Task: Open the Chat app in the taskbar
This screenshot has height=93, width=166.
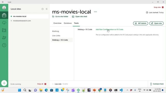Action: 36,90
